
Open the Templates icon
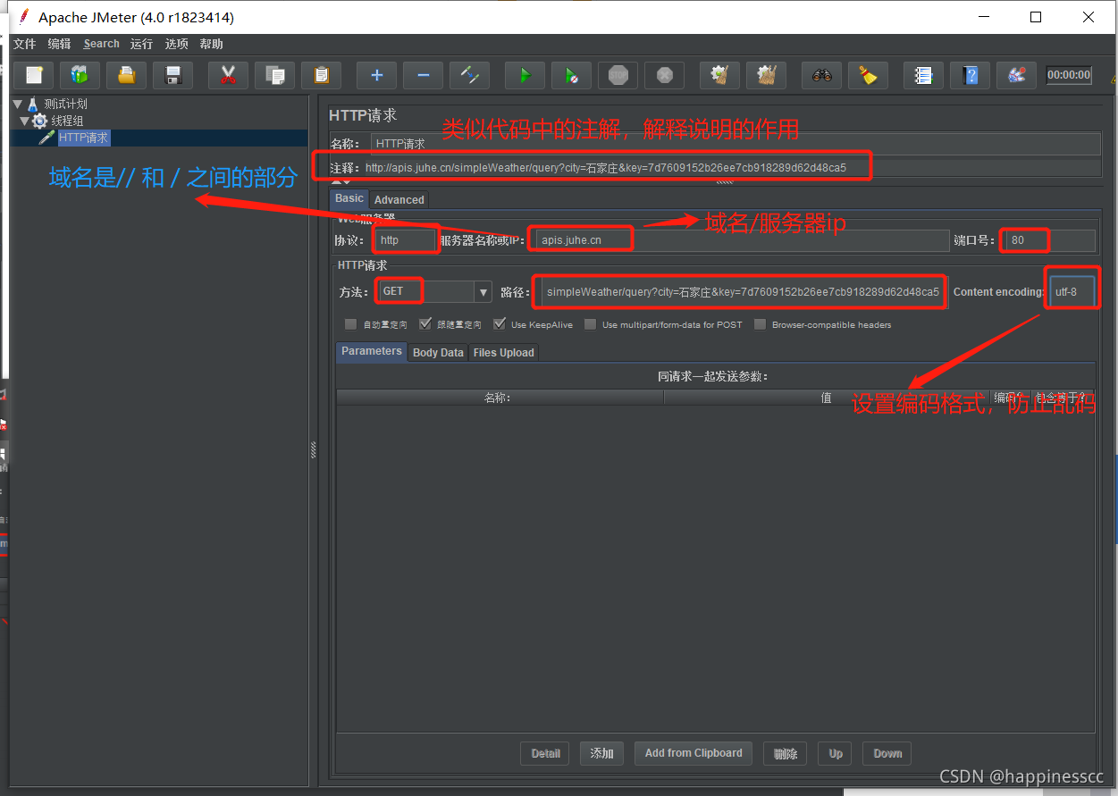pos(80,75)
